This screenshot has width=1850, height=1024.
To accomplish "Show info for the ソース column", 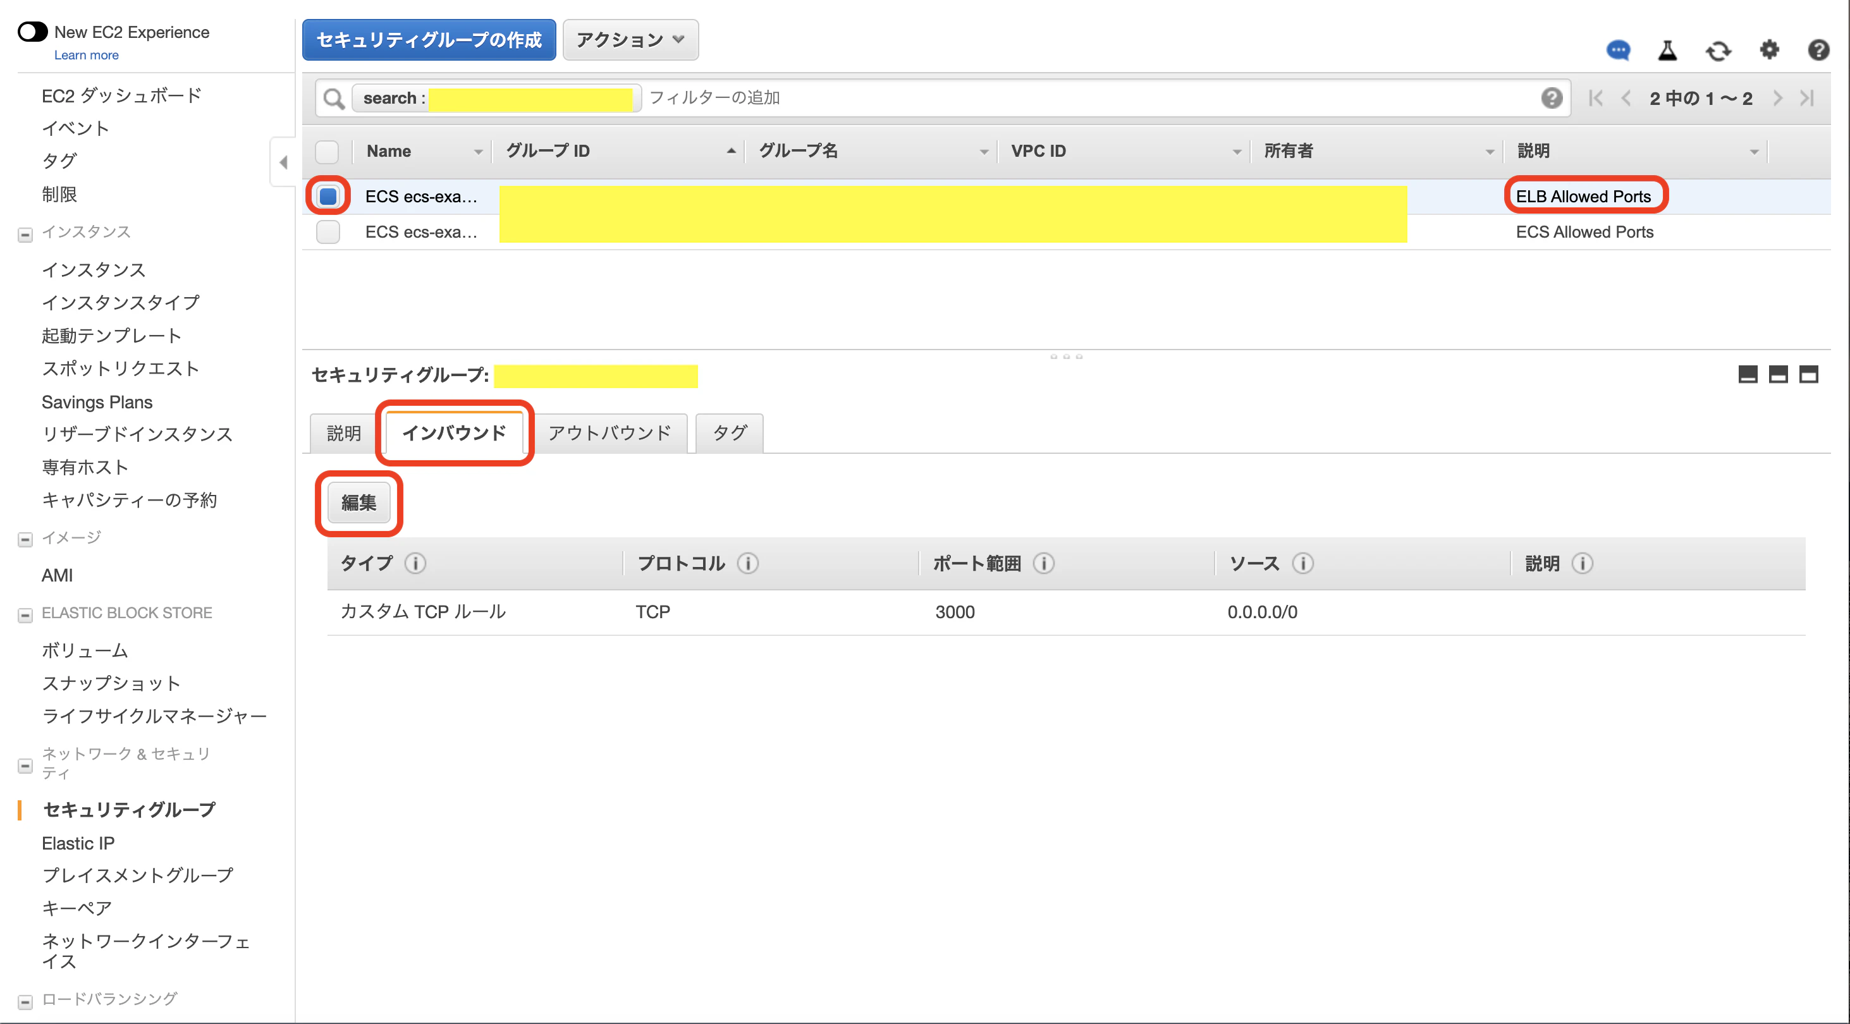I will (x=1302, y=563).
